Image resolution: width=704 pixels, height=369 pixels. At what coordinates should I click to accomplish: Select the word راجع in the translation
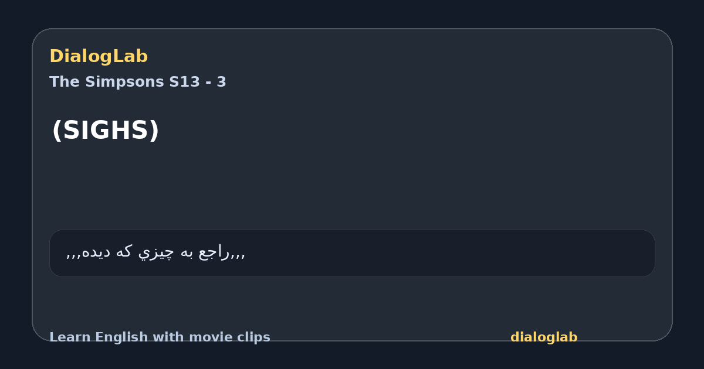[x=214, y=252]
